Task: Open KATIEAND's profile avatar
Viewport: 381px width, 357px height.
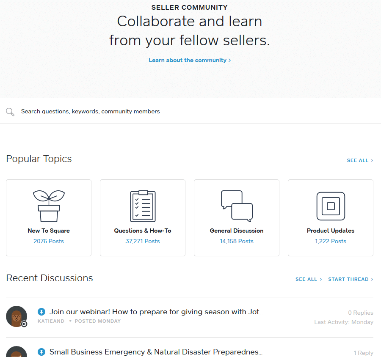Action: click(17, 316)
